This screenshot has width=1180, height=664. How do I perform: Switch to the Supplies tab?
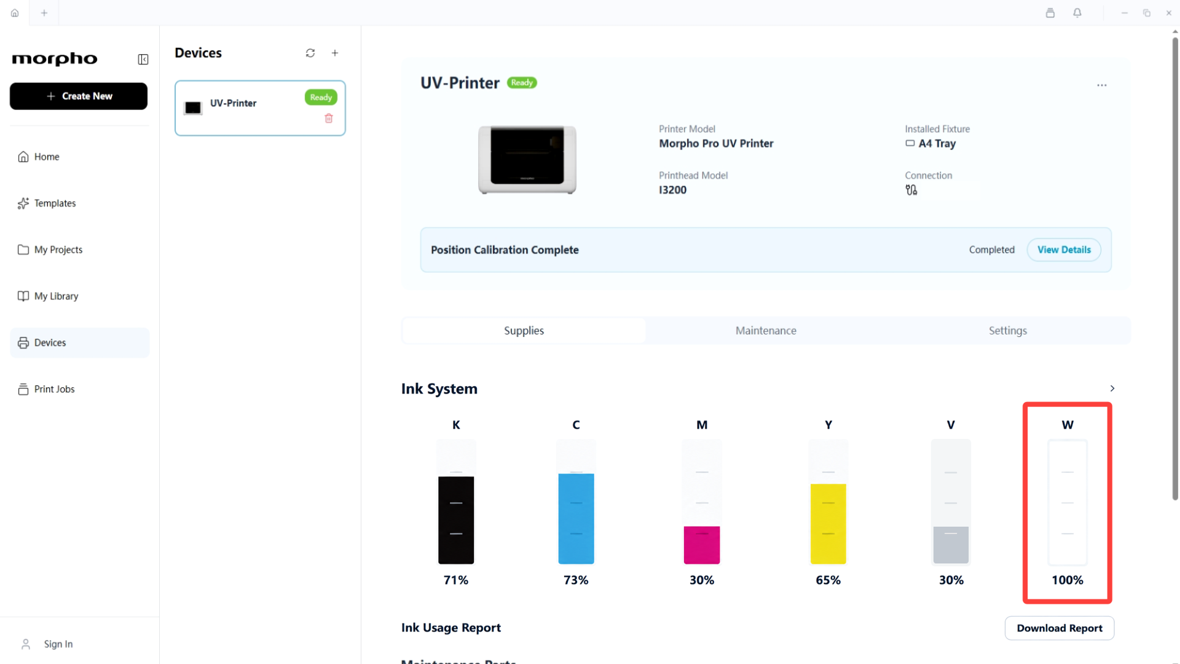click(x=524, y=331)
